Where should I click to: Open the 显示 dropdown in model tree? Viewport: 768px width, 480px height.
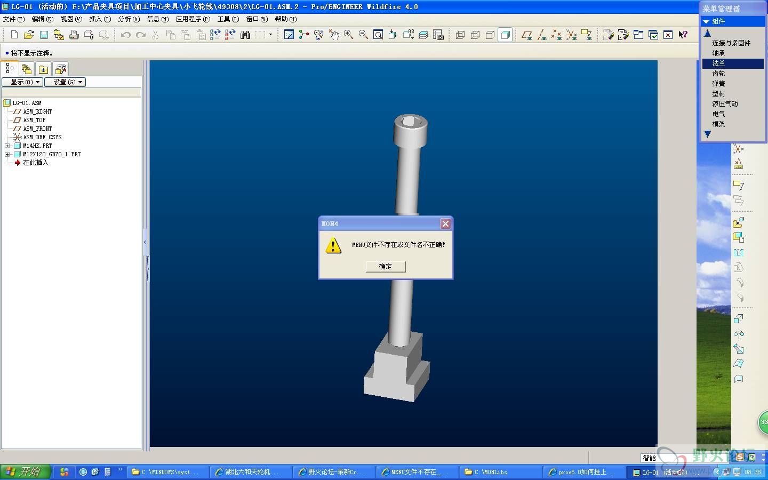coord(22,82)
